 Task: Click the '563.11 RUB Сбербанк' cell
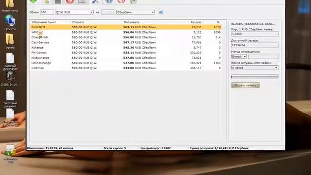pyautogui.click(x=139, y=27)
